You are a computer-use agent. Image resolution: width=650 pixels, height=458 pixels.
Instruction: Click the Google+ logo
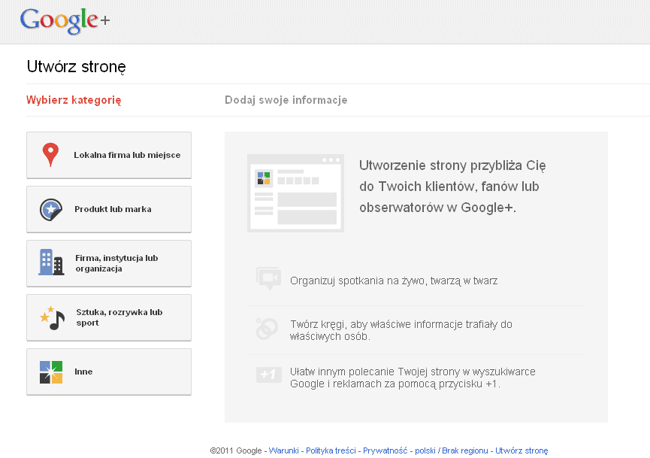pyautogui.click(x=65, y=21)
